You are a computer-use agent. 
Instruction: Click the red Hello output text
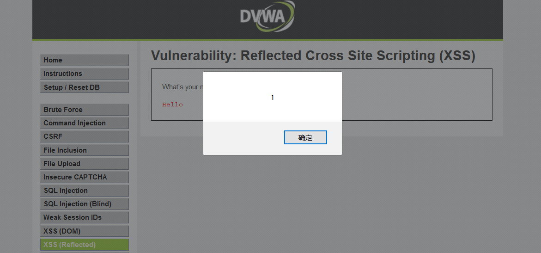pos(172,105)
